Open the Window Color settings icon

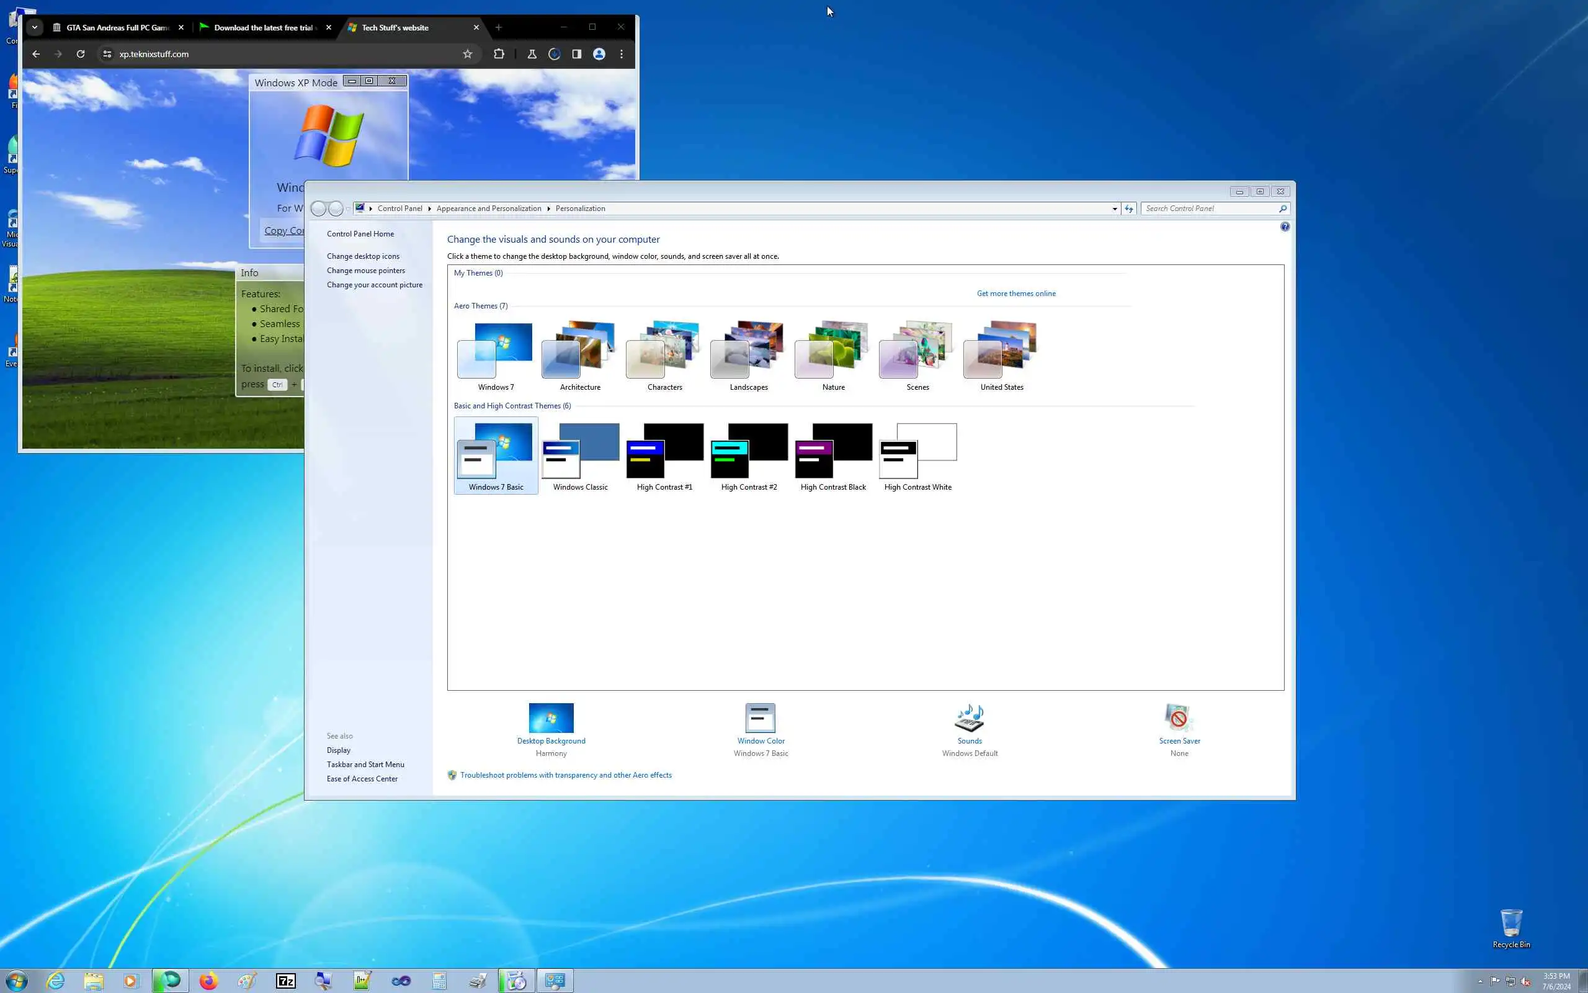760,718
